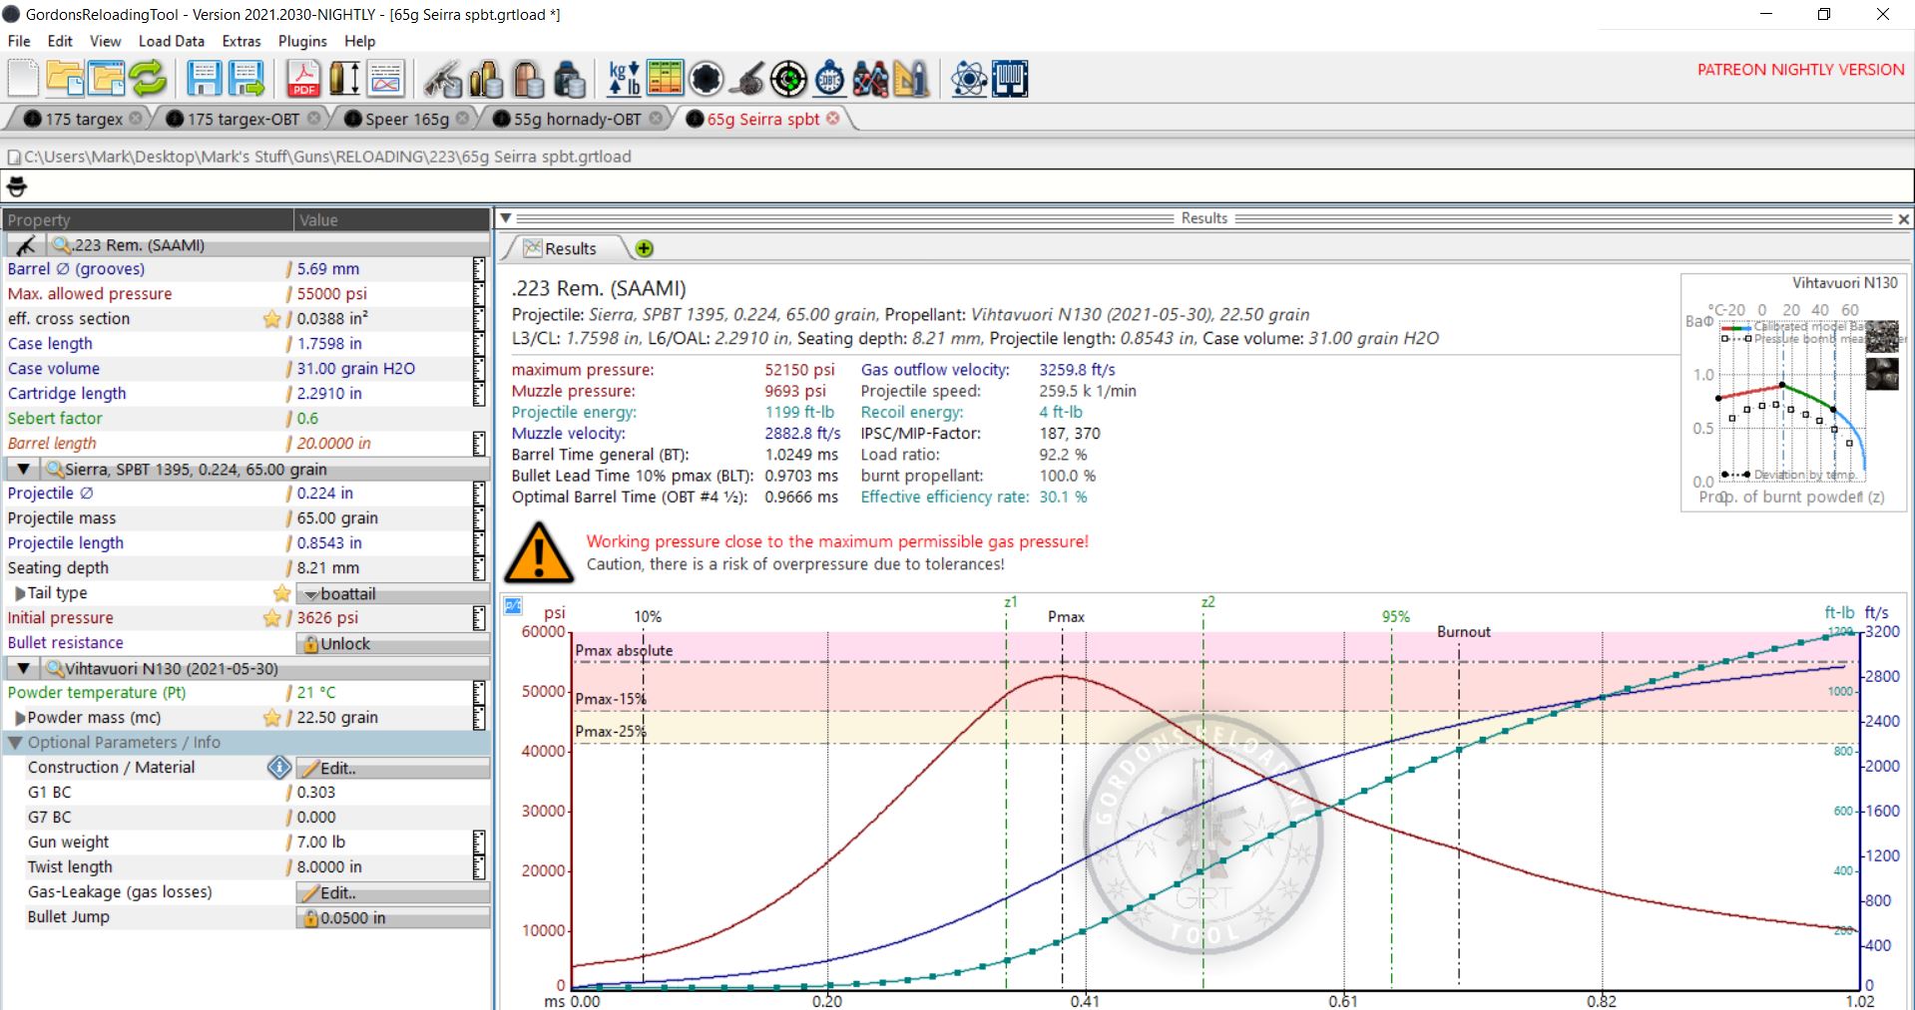Image resolution: width=1915 pixels, height=1010 pixels.
Task: Open the cartridge cases database icon
Action: click(x=486, y=78)
